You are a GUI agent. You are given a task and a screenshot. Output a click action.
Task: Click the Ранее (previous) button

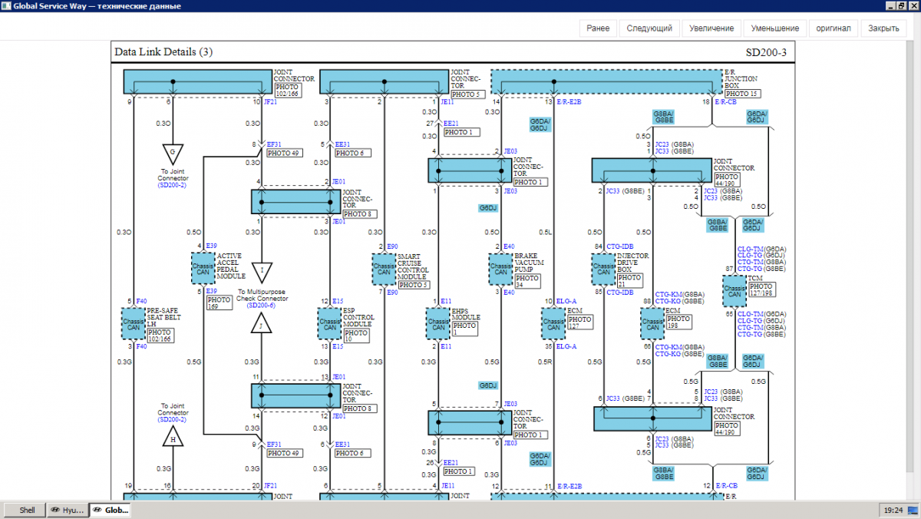coord(598,28)
